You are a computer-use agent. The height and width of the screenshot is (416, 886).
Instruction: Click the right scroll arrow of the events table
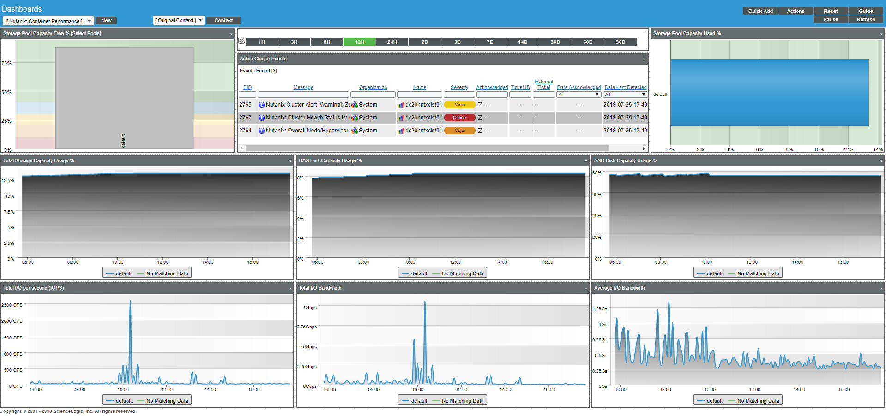pyautogui.click(x=644, y=149)
